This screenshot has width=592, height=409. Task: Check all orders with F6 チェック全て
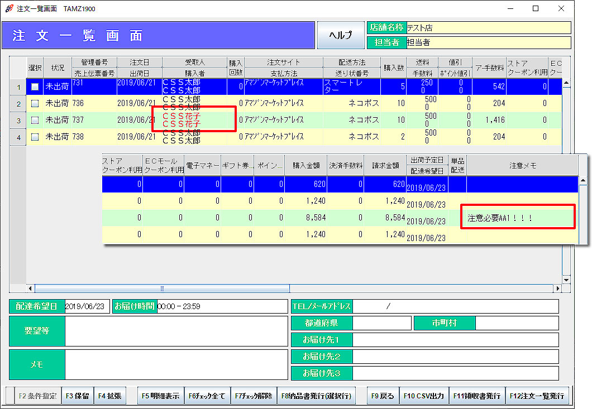tap(207, 396)
